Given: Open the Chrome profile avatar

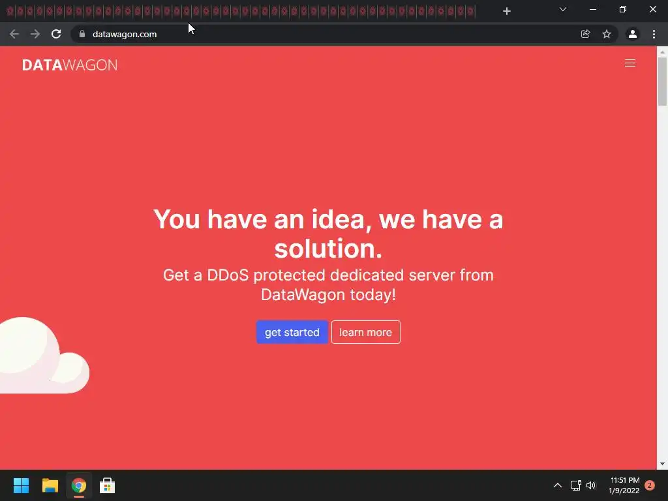Looking at the screenshot, I should (632, 34).
